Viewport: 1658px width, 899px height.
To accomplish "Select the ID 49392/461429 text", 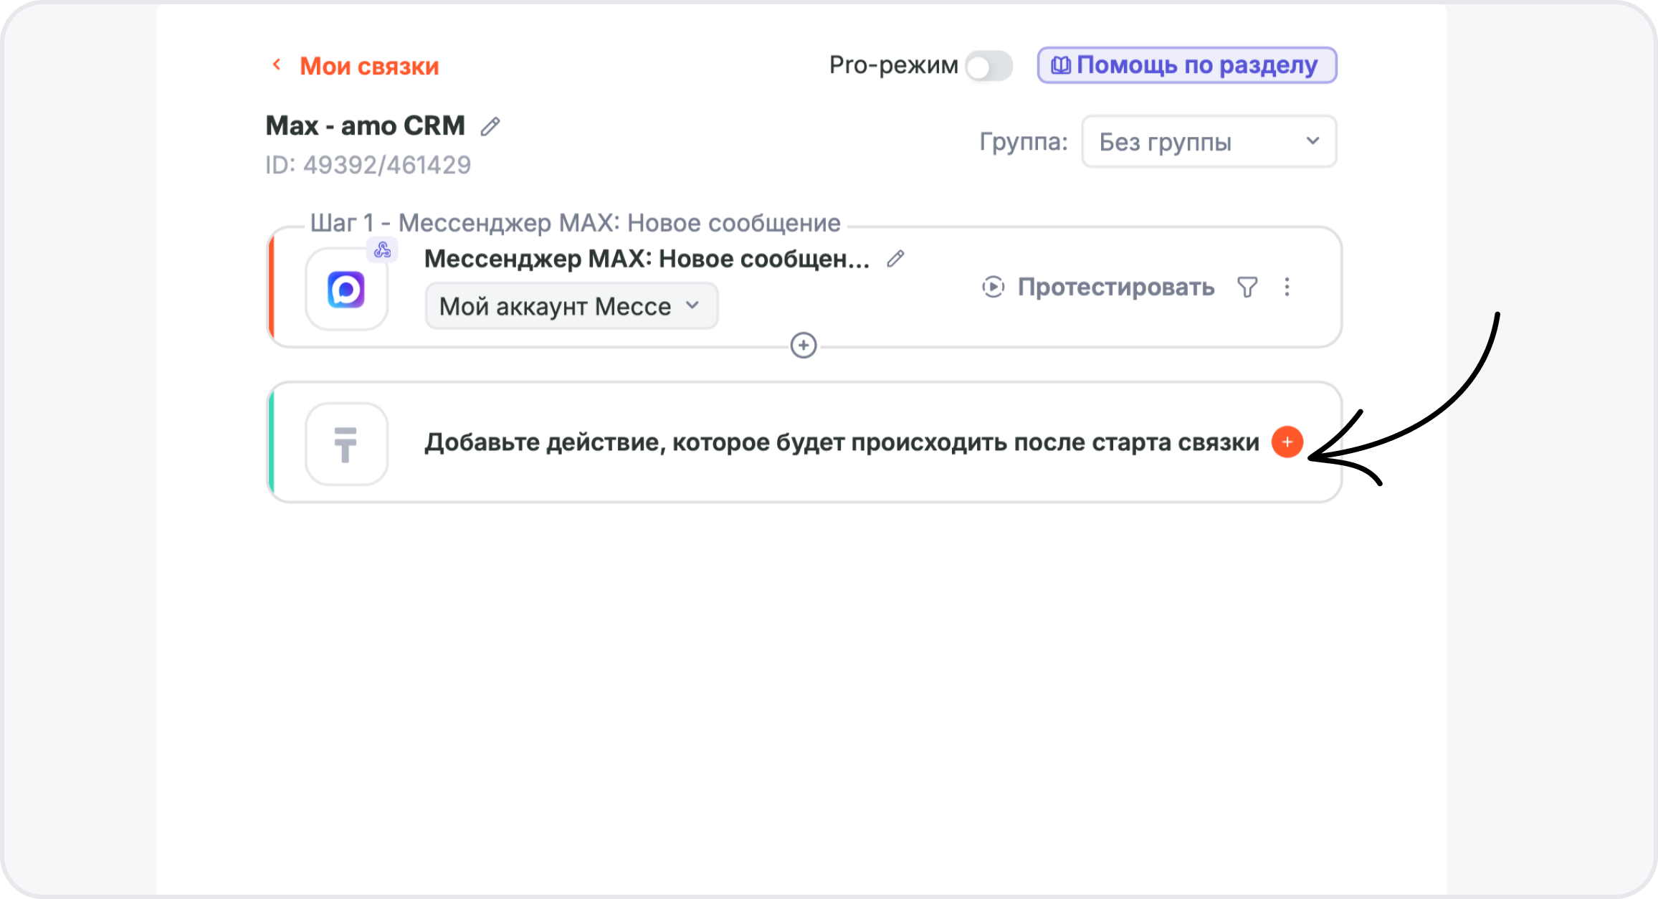I will [x=368, y=165].
